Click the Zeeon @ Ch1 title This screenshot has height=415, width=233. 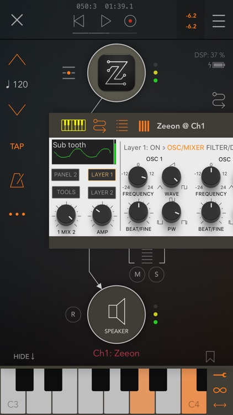(181, 126)
